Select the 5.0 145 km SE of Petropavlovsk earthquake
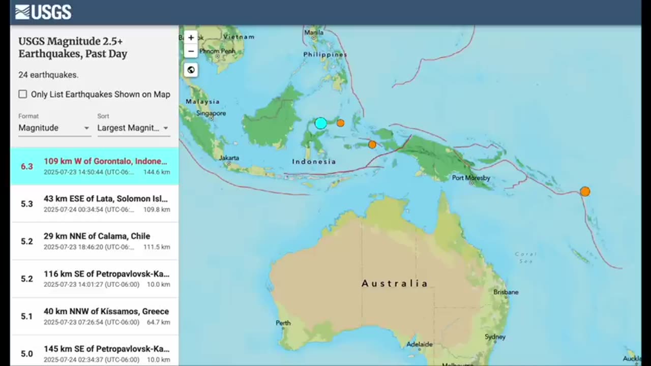This screenshot has height=366, width=651. point(95,351)
